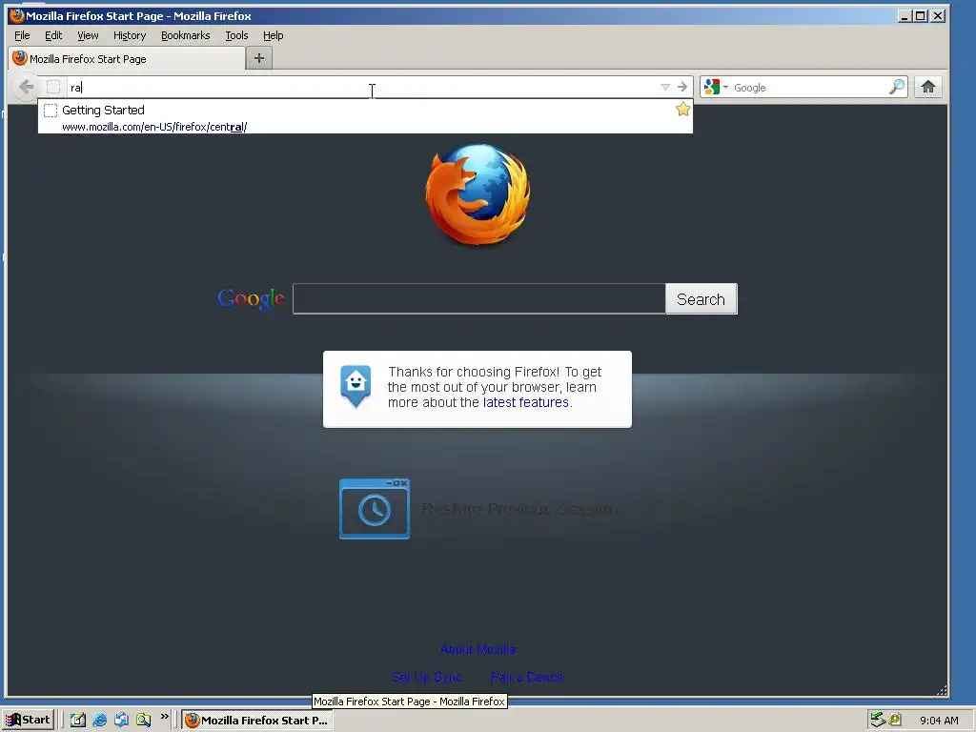
Task: Open a new tab with the plus button
Action: click(x=259, y=58)
